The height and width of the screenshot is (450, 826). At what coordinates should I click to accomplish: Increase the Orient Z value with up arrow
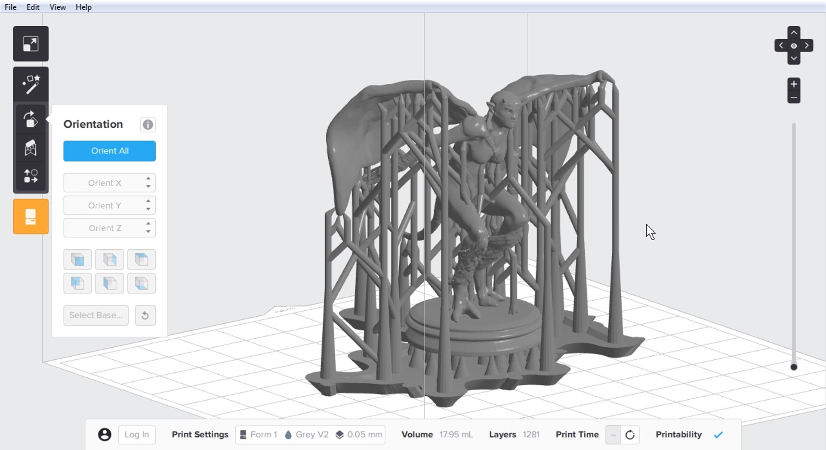148,223
